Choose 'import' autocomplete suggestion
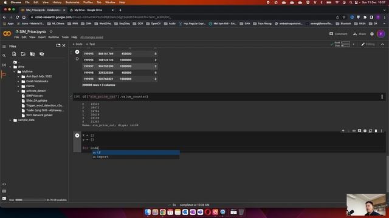 pos(136,157)
